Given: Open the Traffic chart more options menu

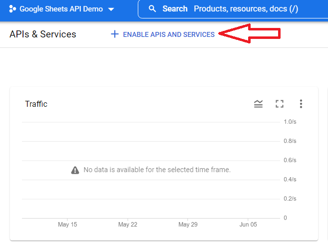Looking at the screenshot, I should pyautogui.click(x=301, y=104).
